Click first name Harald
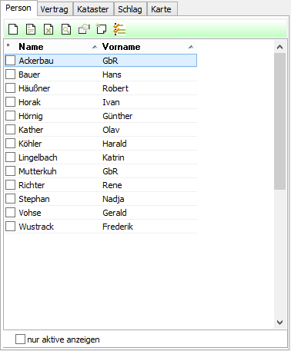291x351 pixels. [x=115, y=144]
